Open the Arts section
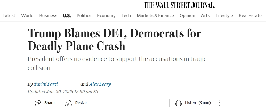This screenshot has height=112, width=266. 205,16
